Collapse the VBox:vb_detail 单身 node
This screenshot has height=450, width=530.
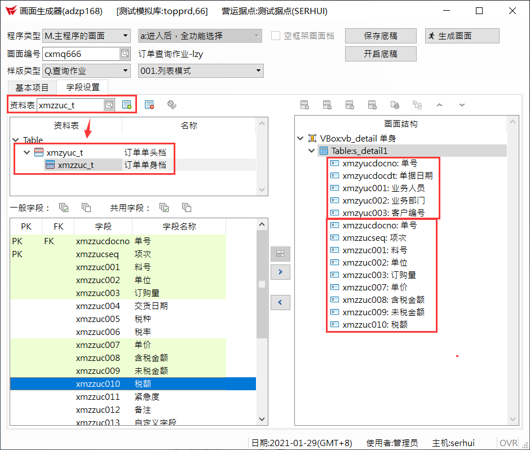(301, 138)
